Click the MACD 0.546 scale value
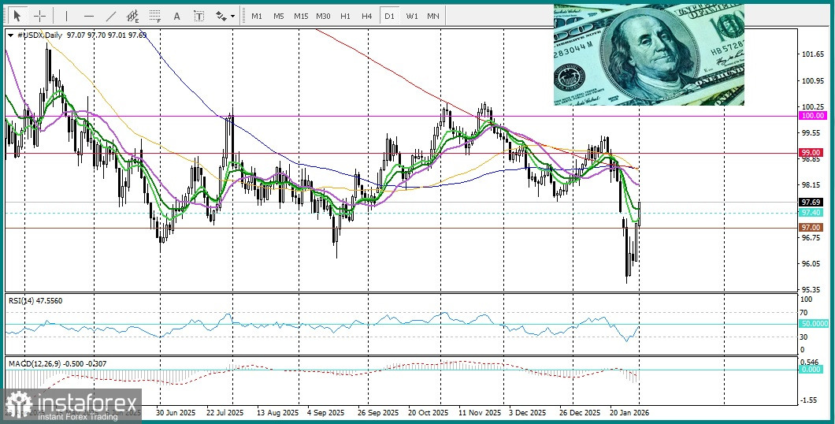 point(811,362)
